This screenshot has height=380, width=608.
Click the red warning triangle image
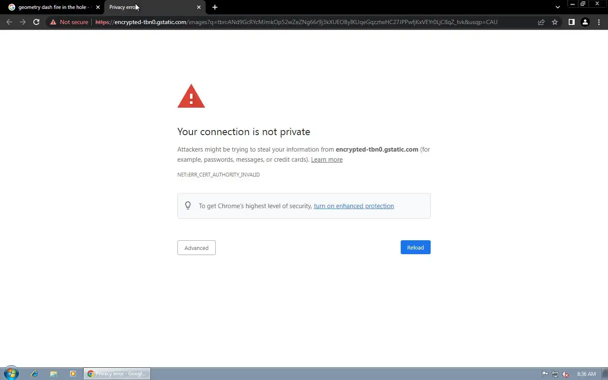191,96
